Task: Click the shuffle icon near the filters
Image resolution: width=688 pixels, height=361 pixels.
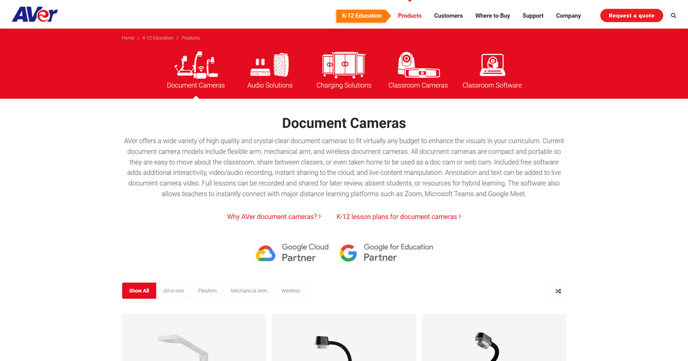Action: 558,291
